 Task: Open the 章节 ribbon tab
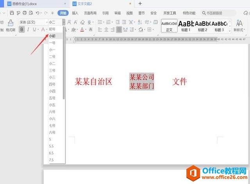(141, 13)
